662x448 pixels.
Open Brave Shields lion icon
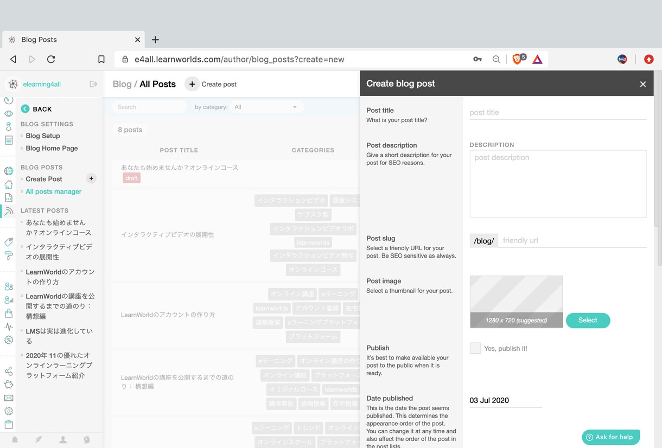518,59
